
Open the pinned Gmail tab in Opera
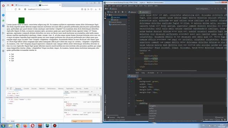coord(8,5)
